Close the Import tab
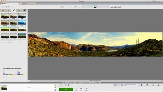Image resolution: width=163 pixels, height=92 pixels. (x=36, y=4)
